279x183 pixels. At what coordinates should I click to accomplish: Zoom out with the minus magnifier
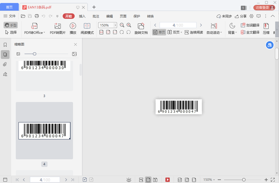pyautogui.click(x=122, y=25)
